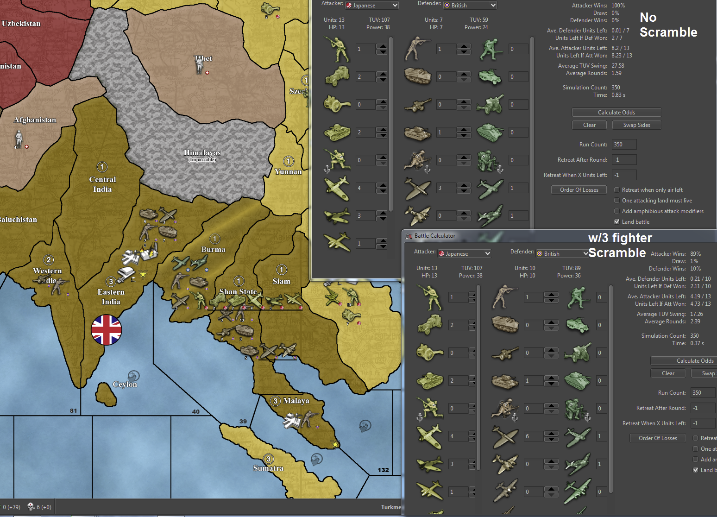
Task: Click the Sumatra territory label
Action: tap(268, 468)
